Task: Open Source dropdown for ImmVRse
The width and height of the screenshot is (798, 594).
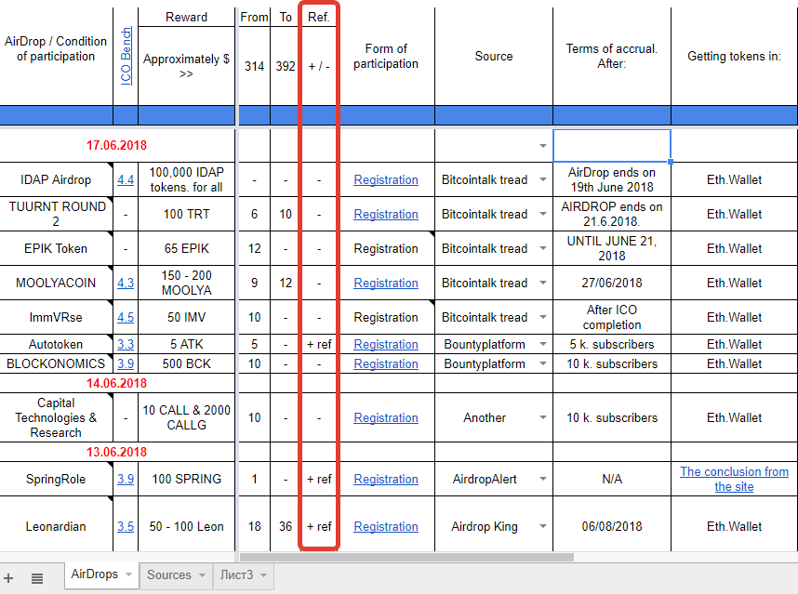Action: (x=543, y=317)
